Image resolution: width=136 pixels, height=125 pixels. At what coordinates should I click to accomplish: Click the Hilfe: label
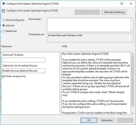pyautogui.click(x=65, y=46)
